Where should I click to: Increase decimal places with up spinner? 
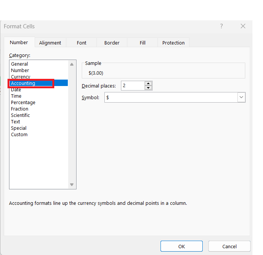148,83
